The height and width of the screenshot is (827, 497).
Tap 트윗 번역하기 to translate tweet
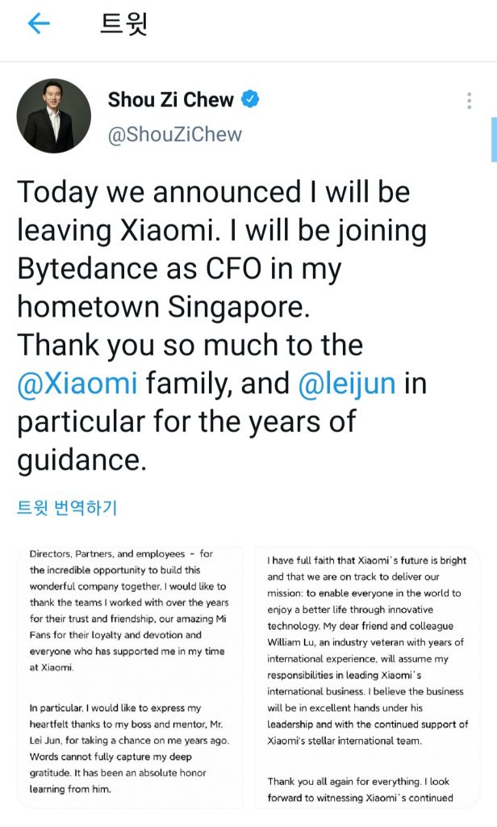point(67,508)
